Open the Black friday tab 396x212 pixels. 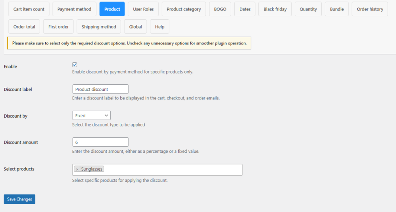click(275, 9)
